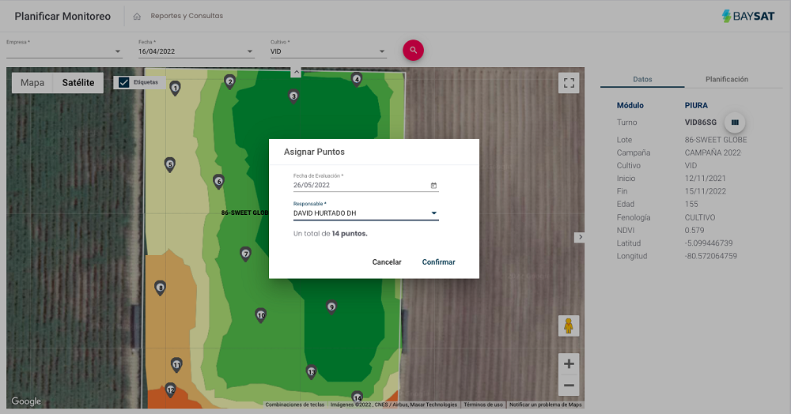The image size is (791, 414).
Task: Click the Street View pegman icon
Action: click(568, 325)
